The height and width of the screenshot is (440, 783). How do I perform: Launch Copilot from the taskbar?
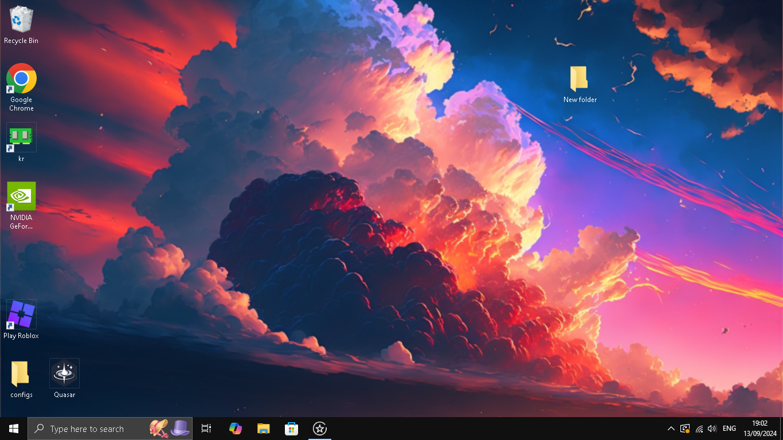pyautogui.click(x=235, y=429)
